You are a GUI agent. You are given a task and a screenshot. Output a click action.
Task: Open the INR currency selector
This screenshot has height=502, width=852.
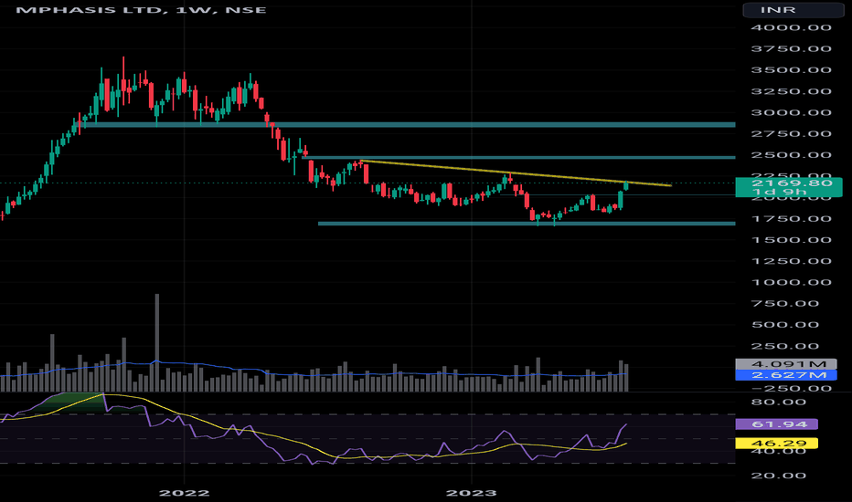tap(793, 10)
